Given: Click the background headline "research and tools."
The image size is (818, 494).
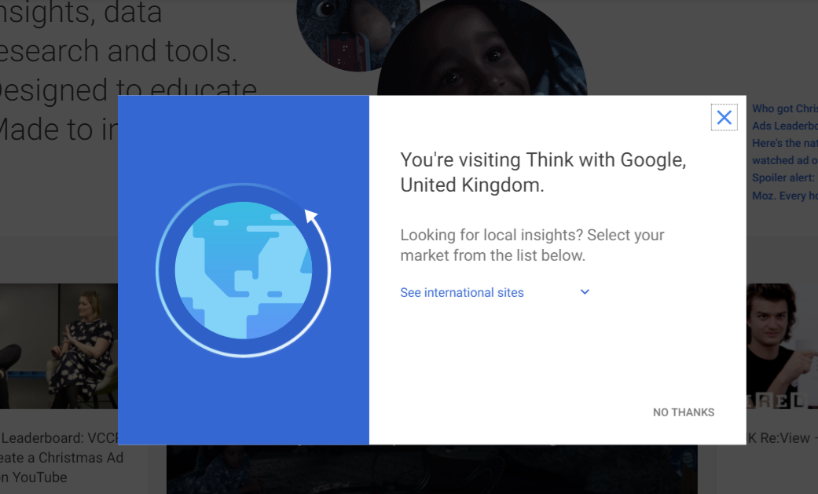Looking at the screenshot, I should coord(119,50).
